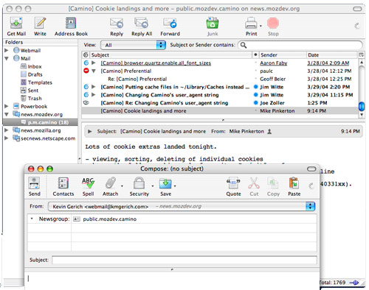Open the Save dropdown arrow
Viewport: 369px width, 290px height.
tap(175, 186)
